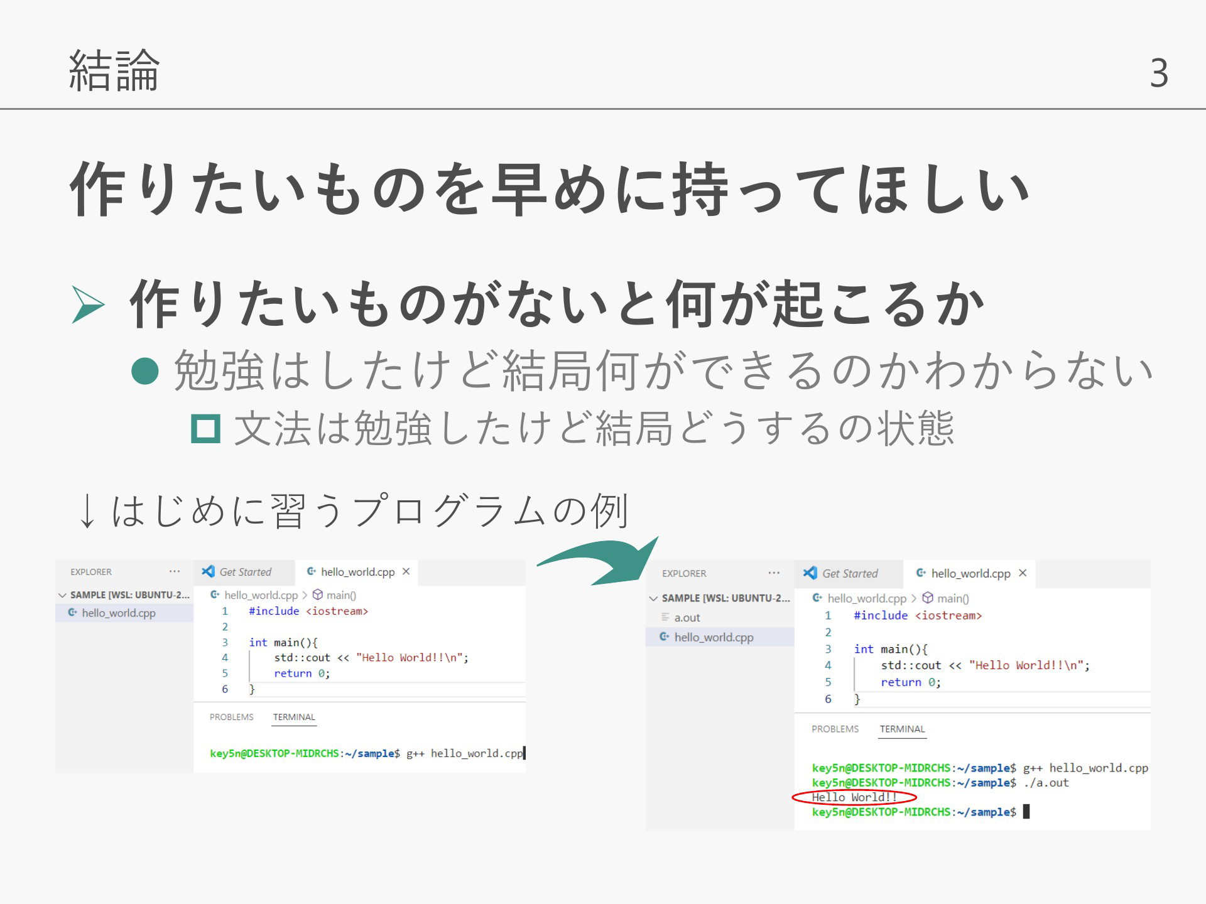The height and width of the screenshot is (904, 1206).
Task: Click the VS Code logo on left Get Started tab
Action: click(x=208, y=571)
